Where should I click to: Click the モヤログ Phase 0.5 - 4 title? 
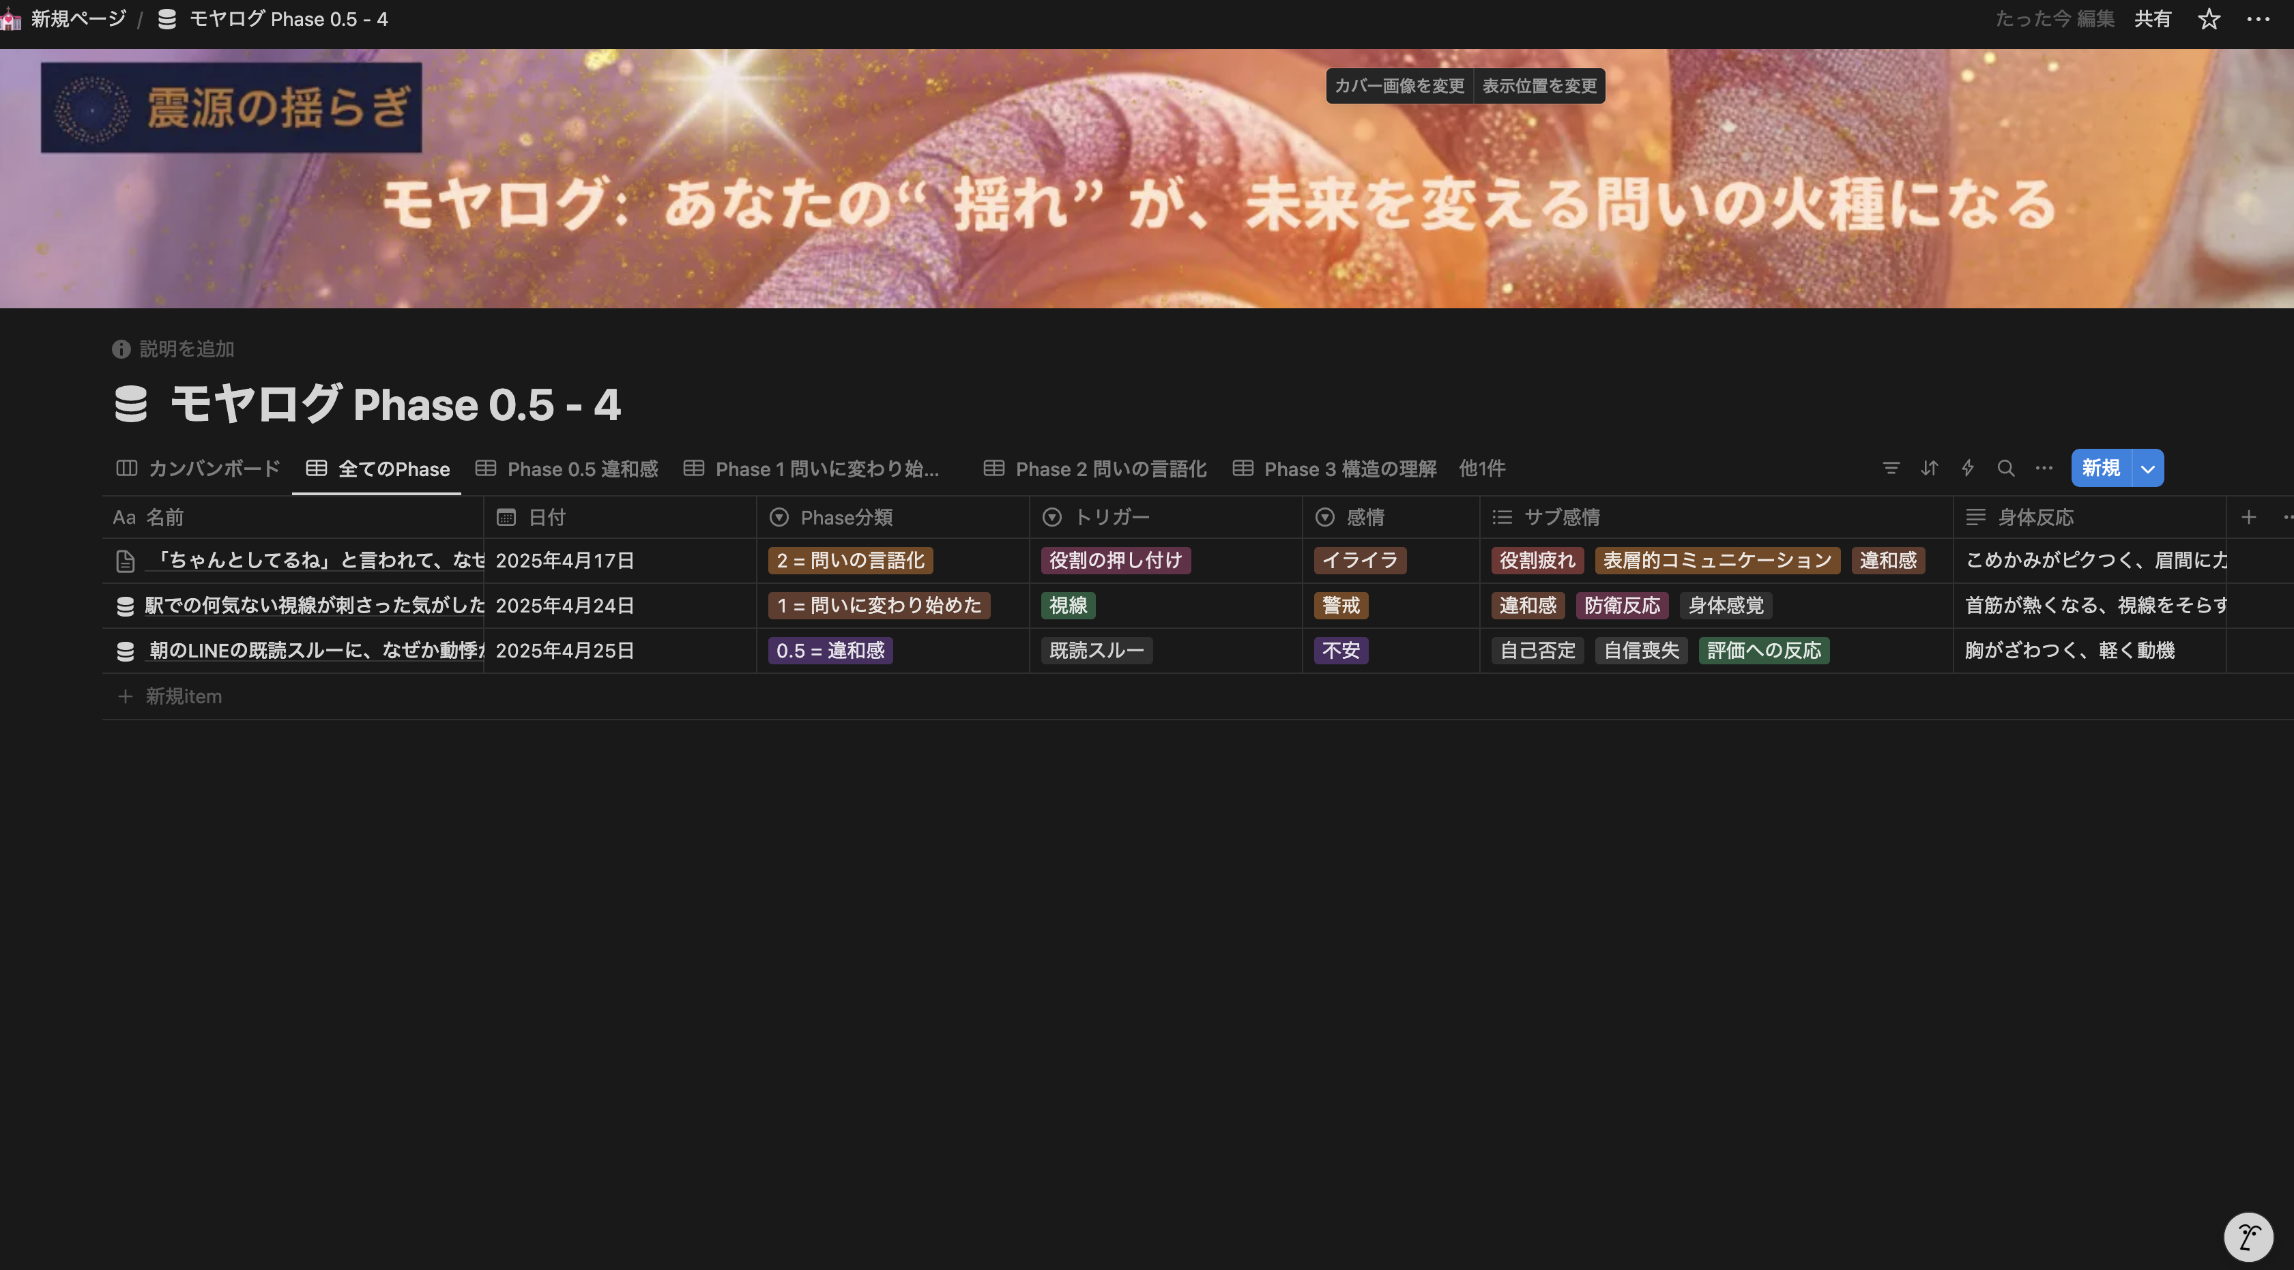click(x=395, y=404)
